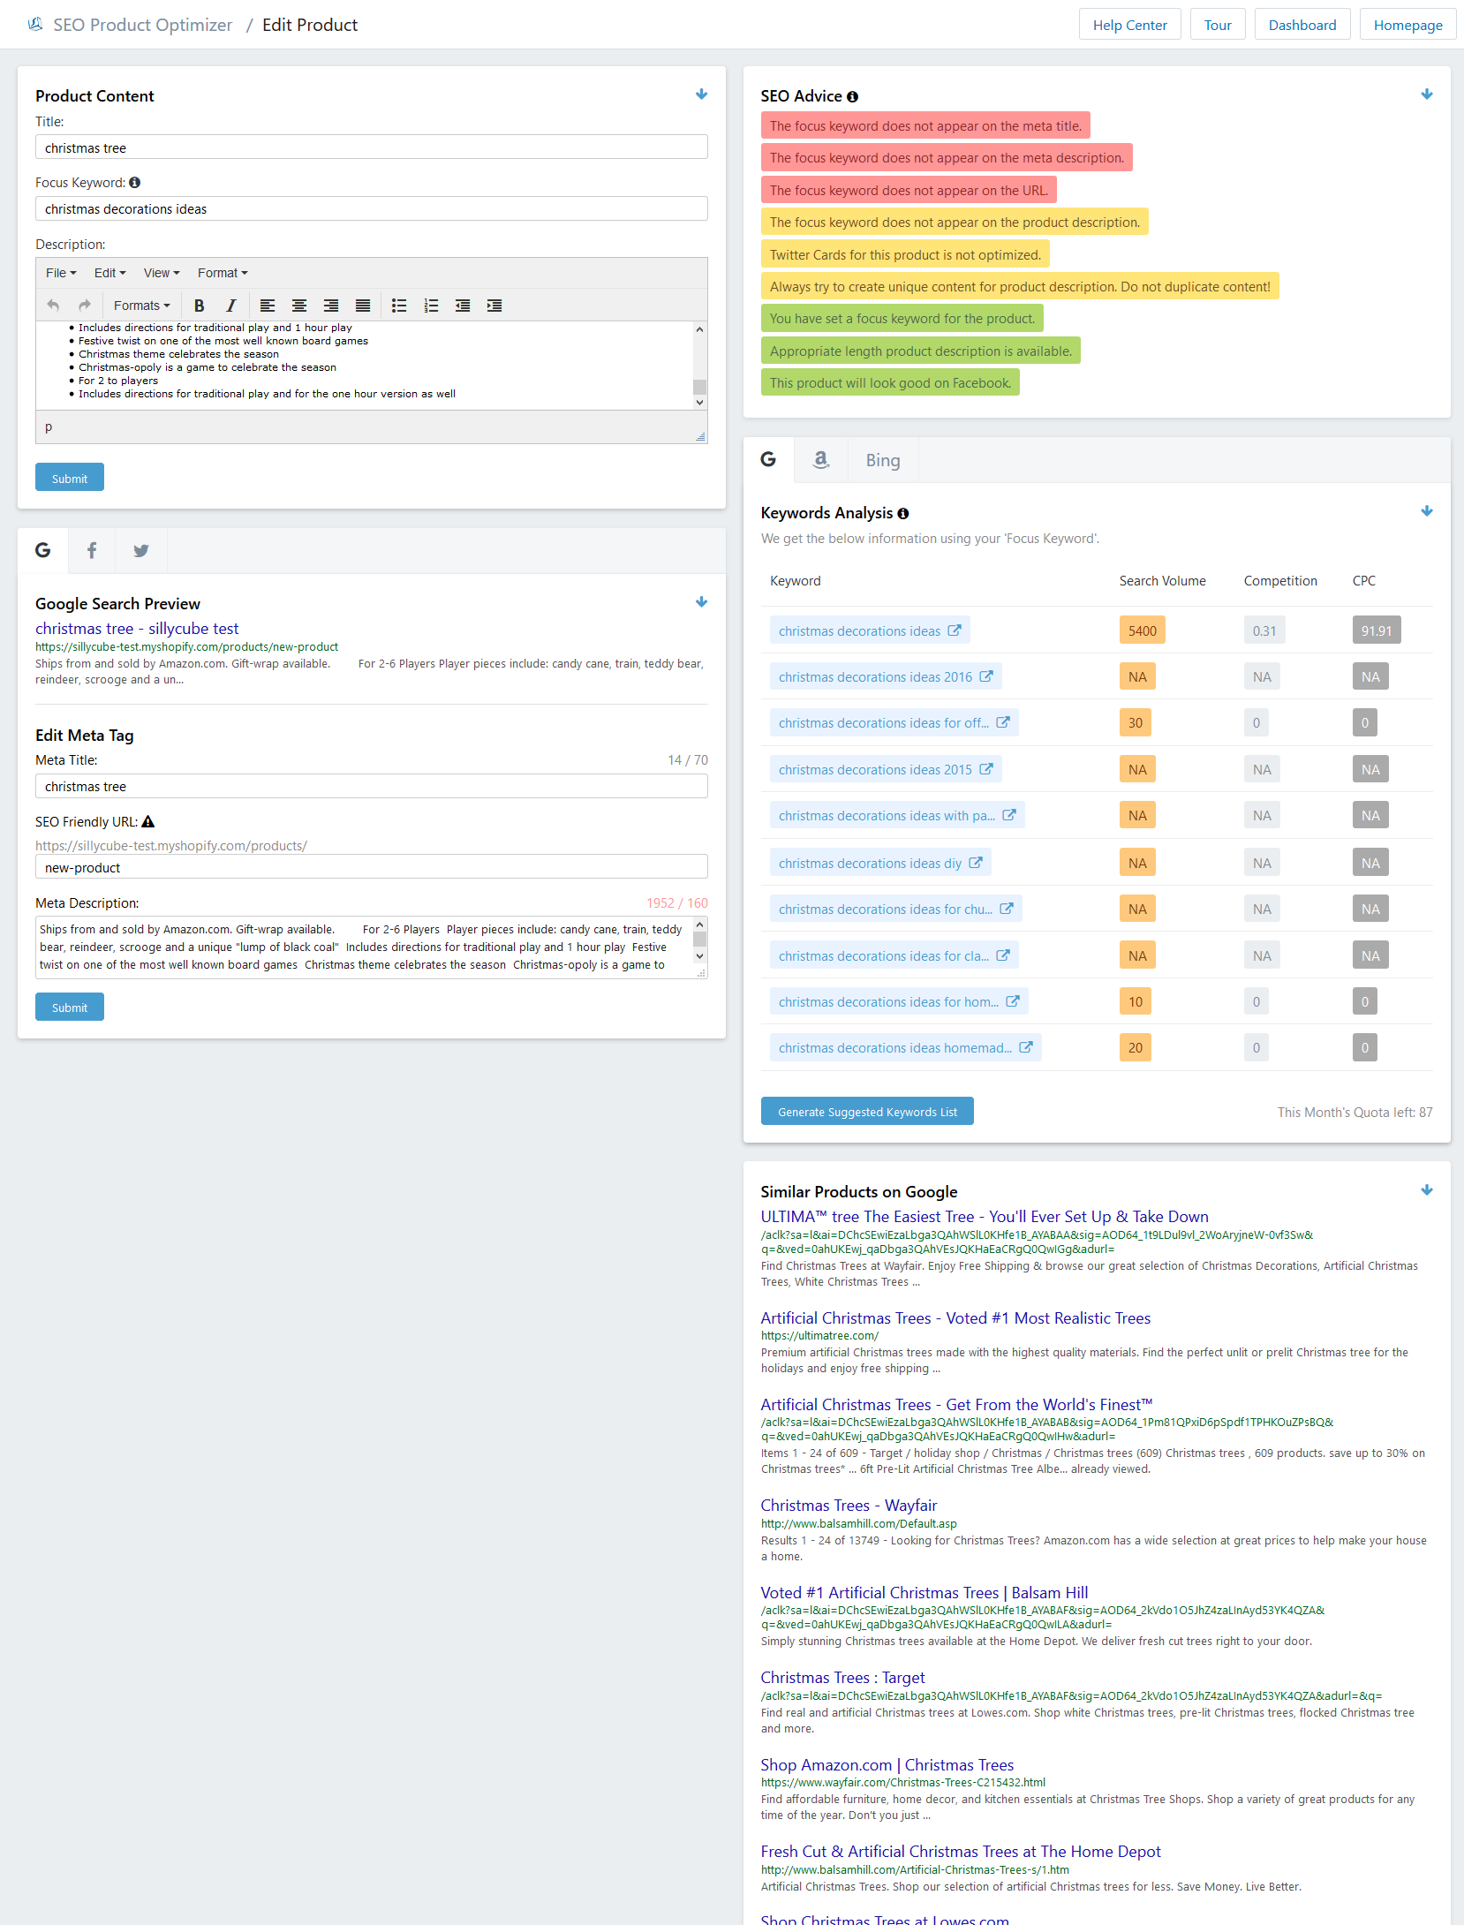This screenshot has height=1925, width=1464.
Task: Click the SEO Advice info icon
Action: pyautogui.click(x=852, y=97)
